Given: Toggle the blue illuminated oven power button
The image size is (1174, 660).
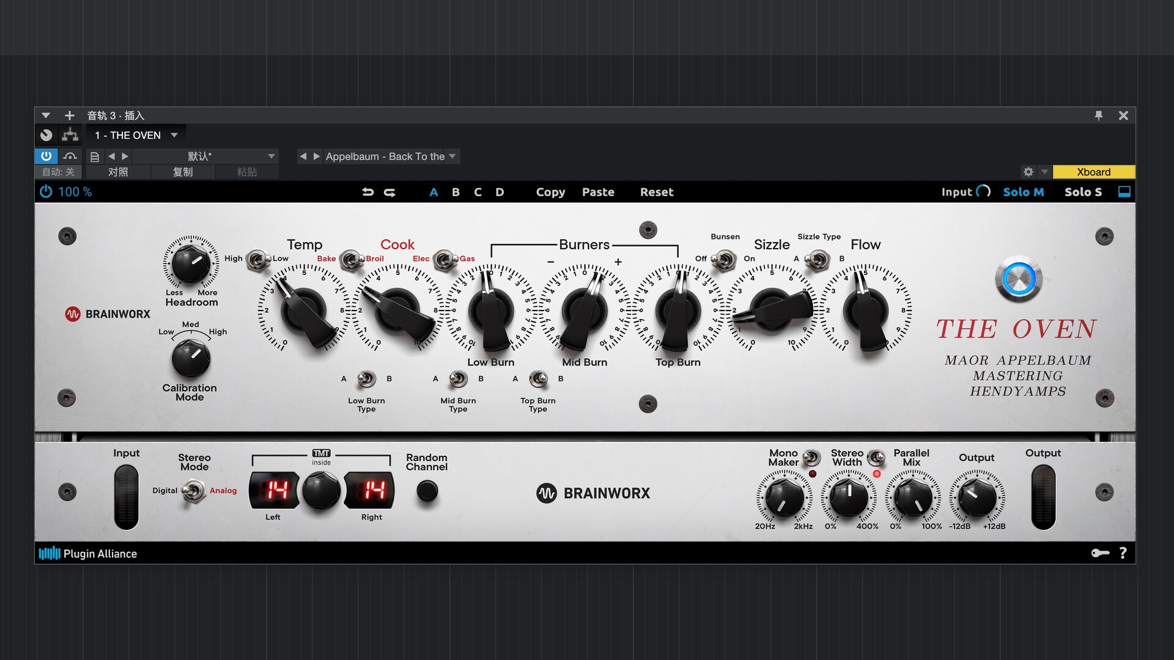Looking at the screenshot, I should coord(1019,279).
